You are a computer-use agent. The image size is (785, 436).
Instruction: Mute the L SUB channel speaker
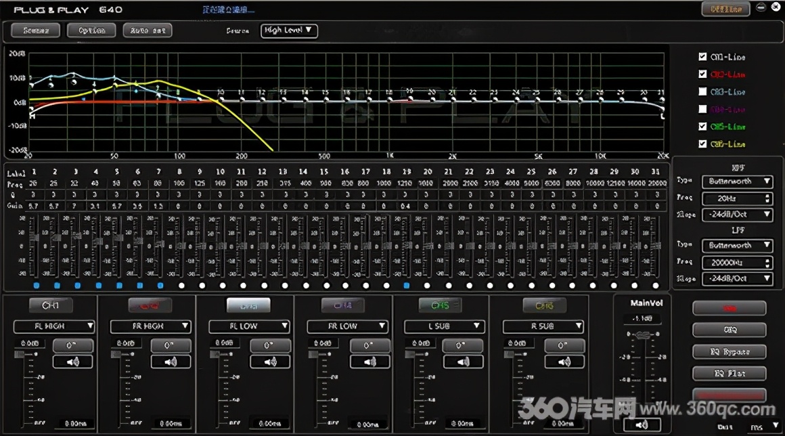point(463,362)
